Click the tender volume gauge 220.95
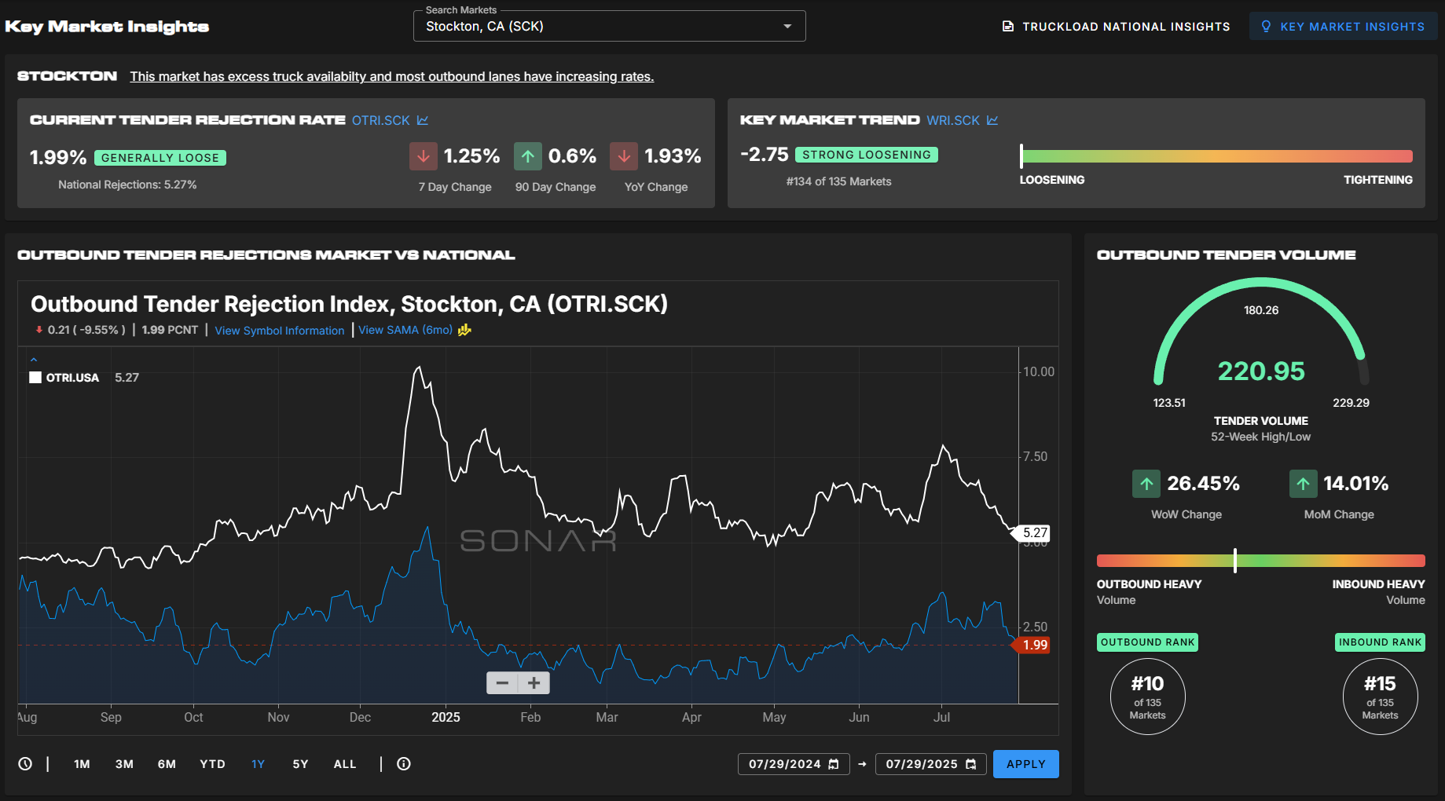The image size is (1445, 801). [1261, 371]
